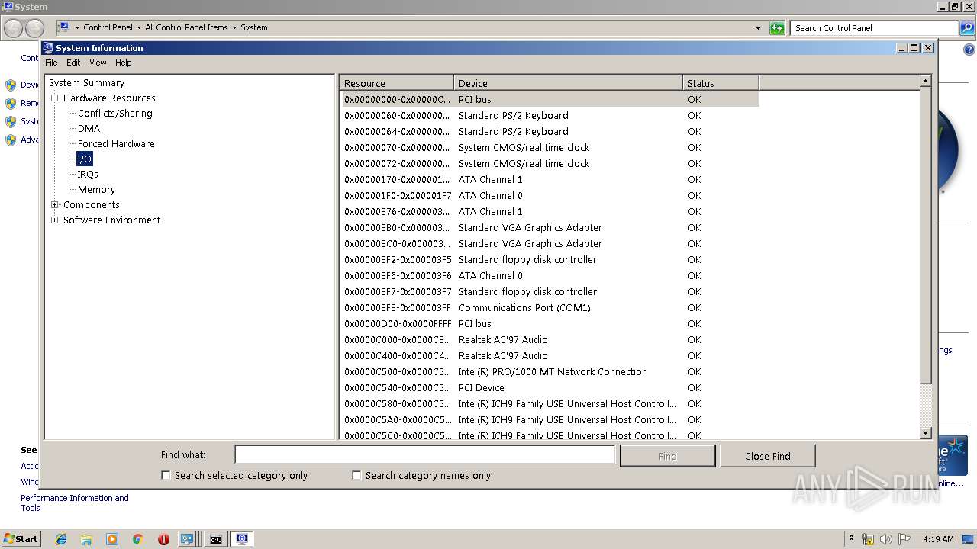Select Realtek AC'97 Audio row at 0x0000C000
The height and width of the screenshot is (549, 977).
(550, 340)
